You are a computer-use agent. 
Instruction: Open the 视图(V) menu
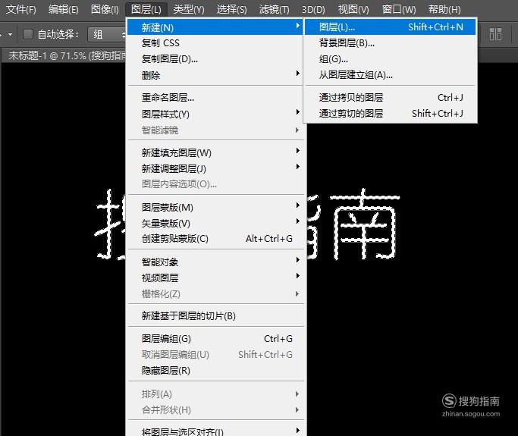point(353,9)
